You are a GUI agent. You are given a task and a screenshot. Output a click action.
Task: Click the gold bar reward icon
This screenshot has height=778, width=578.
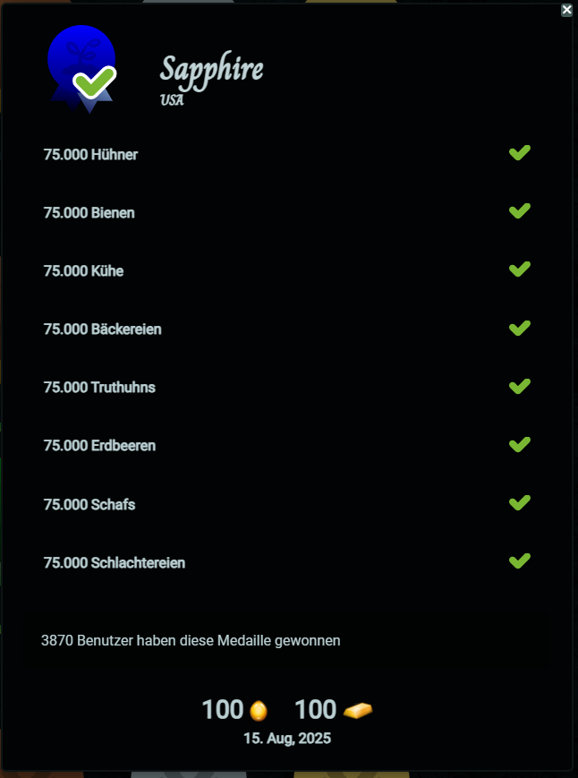click(x=358, y=711)
